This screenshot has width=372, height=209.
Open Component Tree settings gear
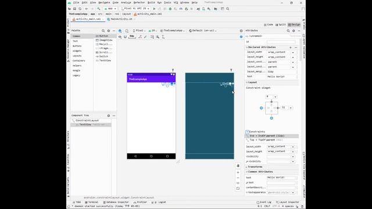point(109,116)
